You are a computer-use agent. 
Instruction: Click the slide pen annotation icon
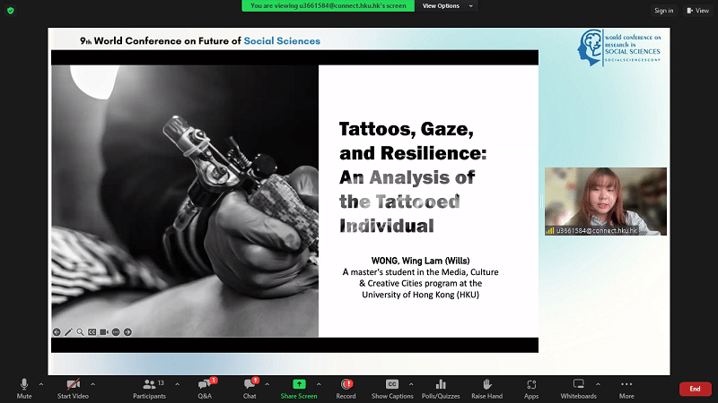(68, 331)
